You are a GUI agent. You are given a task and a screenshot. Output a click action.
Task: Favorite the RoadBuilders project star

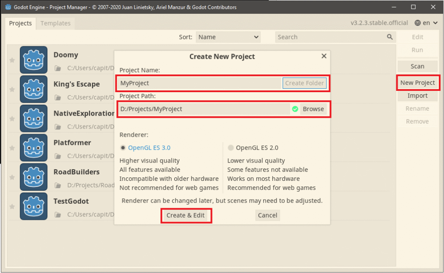click(x=12, y=177)
